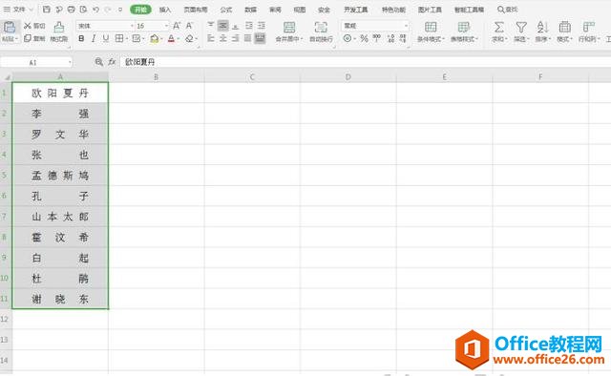Switch to the Developer Tools (开发工具) tab

[x=356, y=10]
